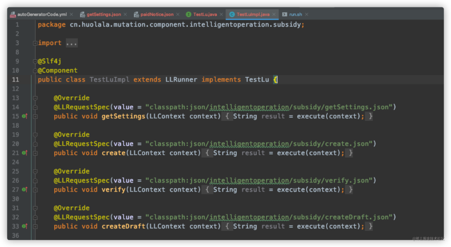Click the implements-method gutter icon on line 27
The height and width of the screenshot is (247, 451).
pyautogui.click(x=25, y=189)
